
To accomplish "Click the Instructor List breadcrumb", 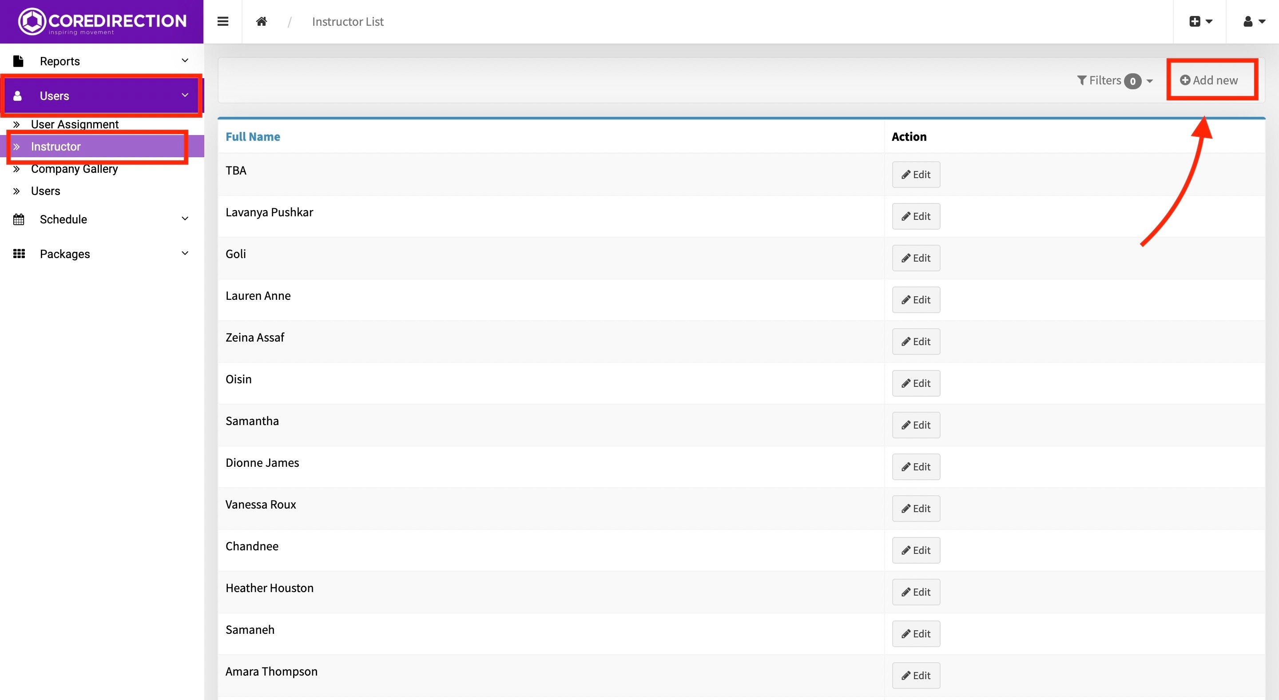I will [348, 21].
